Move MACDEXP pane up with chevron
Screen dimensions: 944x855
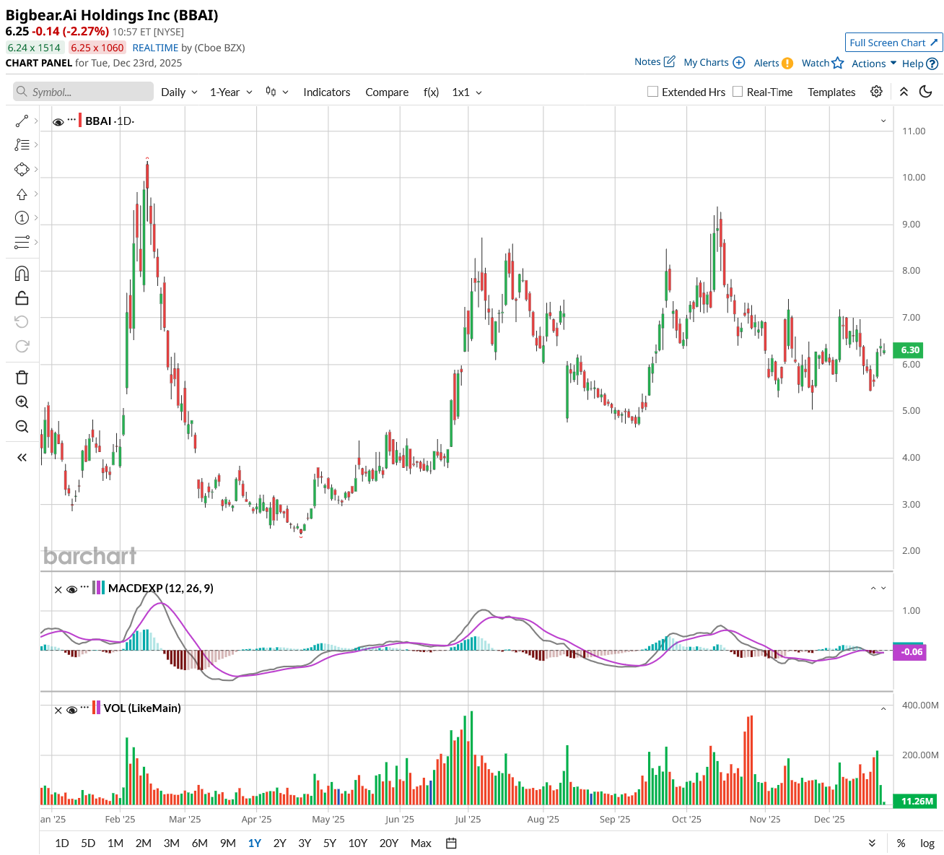tap(873, 589)
